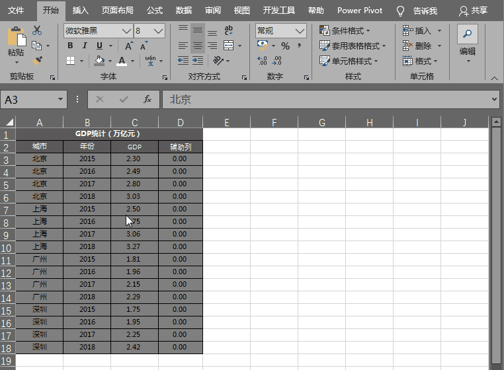Apply the comma style format

click(x=299, y=46)
